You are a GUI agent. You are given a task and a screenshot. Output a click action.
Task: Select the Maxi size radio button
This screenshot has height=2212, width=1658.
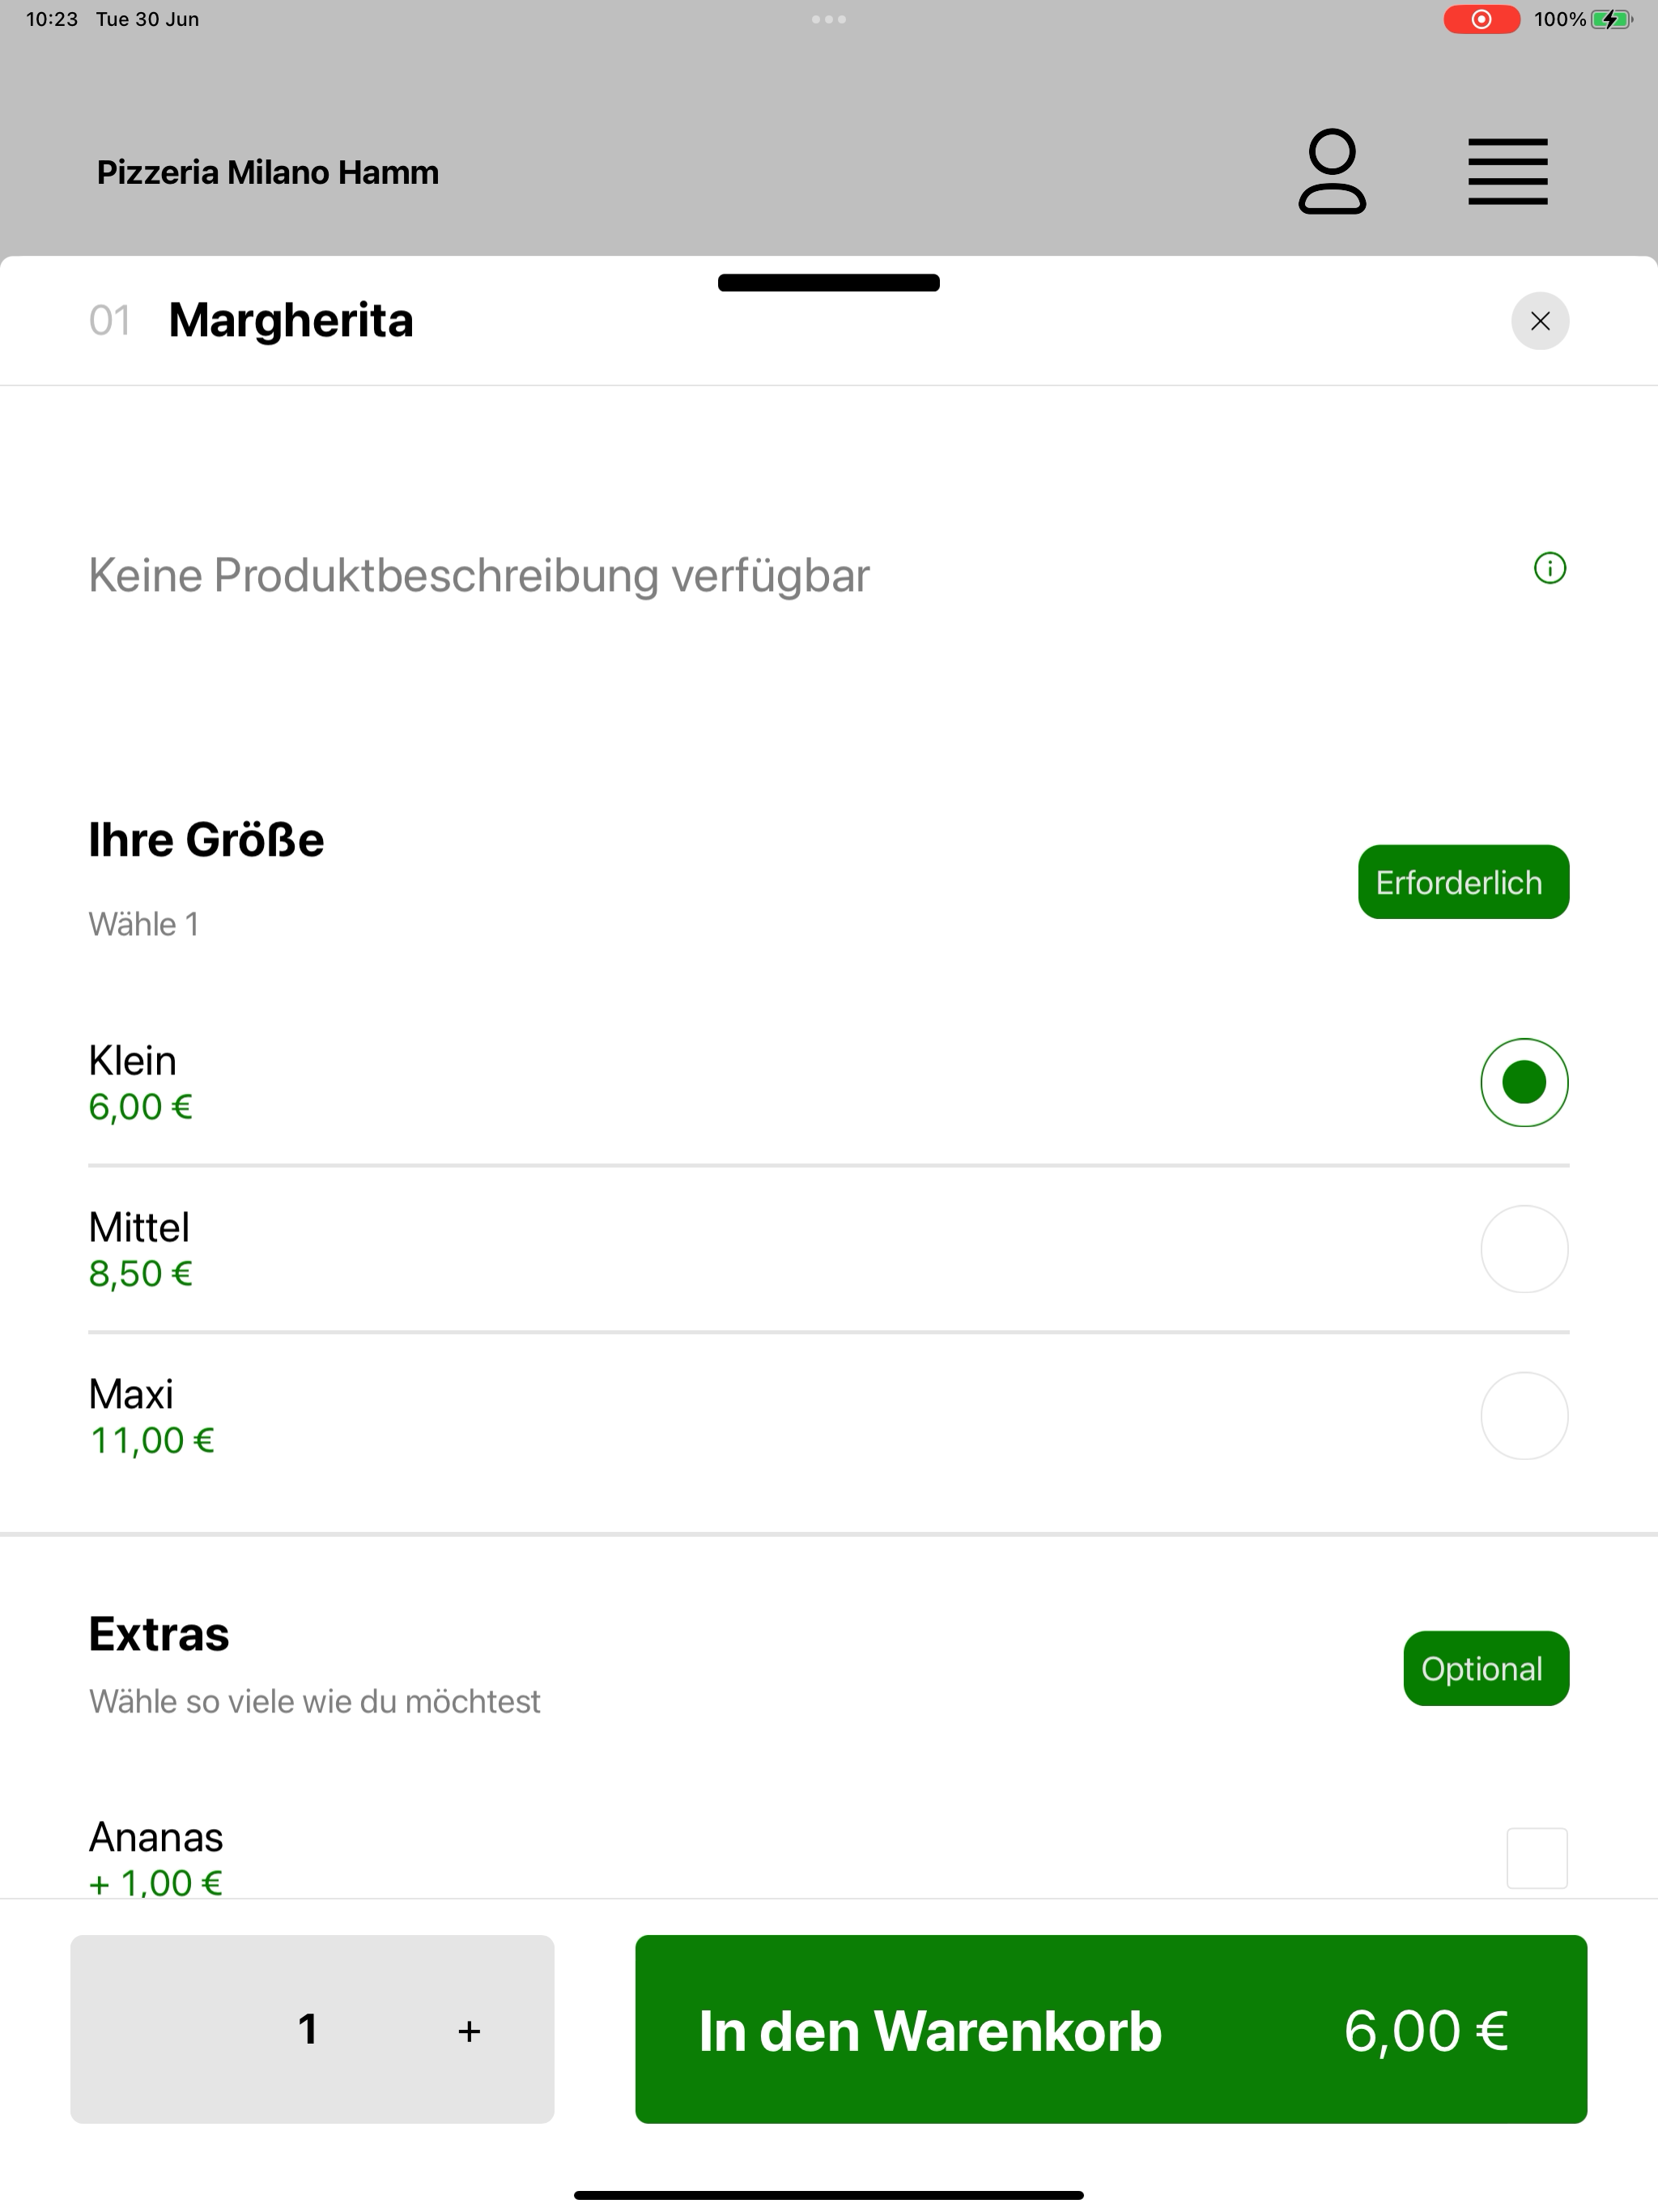pyautogui.click(x=1524, y=1416)
